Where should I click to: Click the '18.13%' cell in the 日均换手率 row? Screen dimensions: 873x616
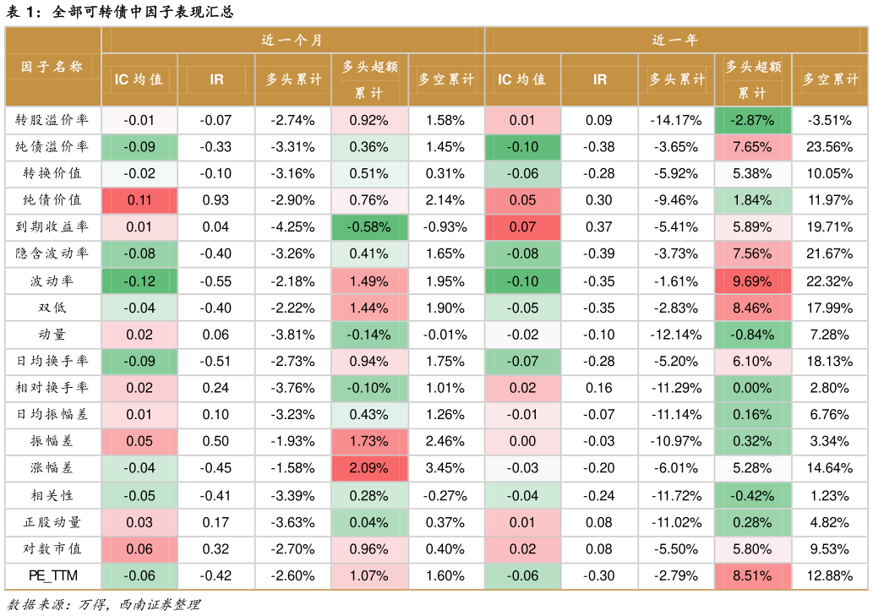830,362
